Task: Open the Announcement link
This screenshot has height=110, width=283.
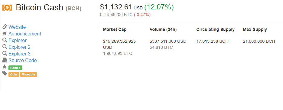Action: 25,34
